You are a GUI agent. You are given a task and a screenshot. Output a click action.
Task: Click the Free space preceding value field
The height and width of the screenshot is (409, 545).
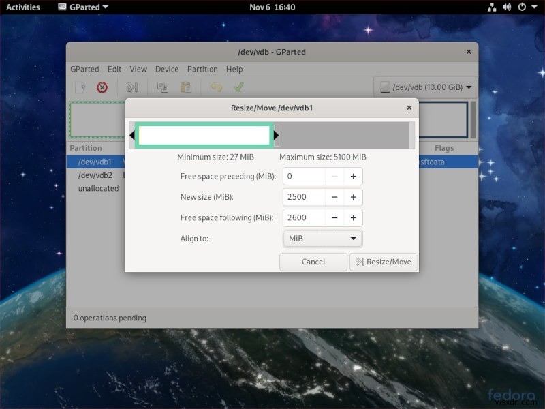click(304, 177)
